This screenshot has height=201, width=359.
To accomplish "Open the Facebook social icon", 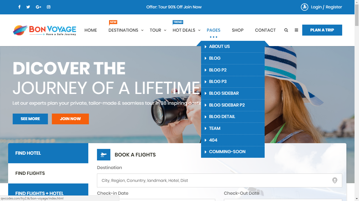I will tap(19, 7).
